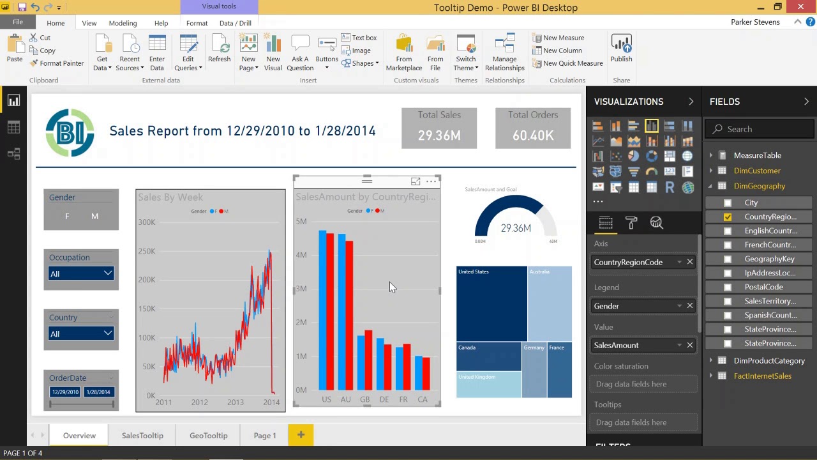
Task: Toggle focus mode on the bar chart visual
Action: tap(416, 181)
